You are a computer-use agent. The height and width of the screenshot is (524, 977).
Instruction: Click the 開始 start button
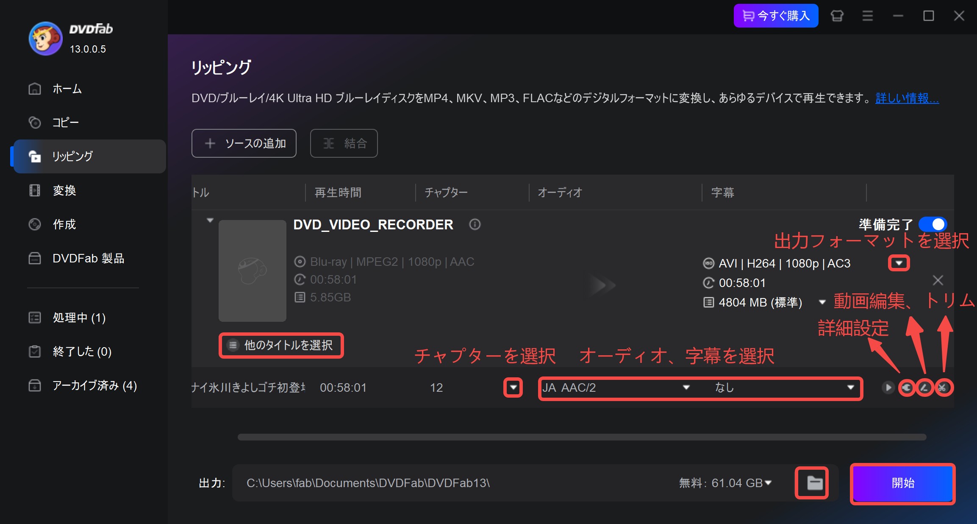click(903, 483)
